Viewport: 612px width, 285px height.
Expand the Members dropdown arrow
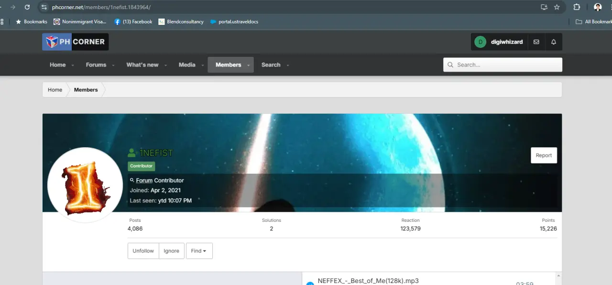(249, 65)
